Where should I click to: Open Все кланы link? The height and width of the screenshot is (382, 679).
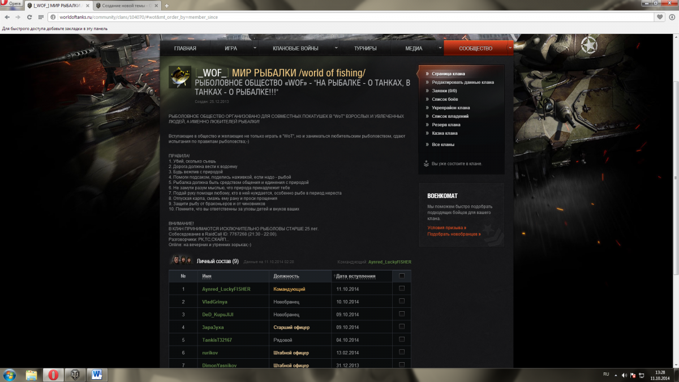click(x=443, y=144)
